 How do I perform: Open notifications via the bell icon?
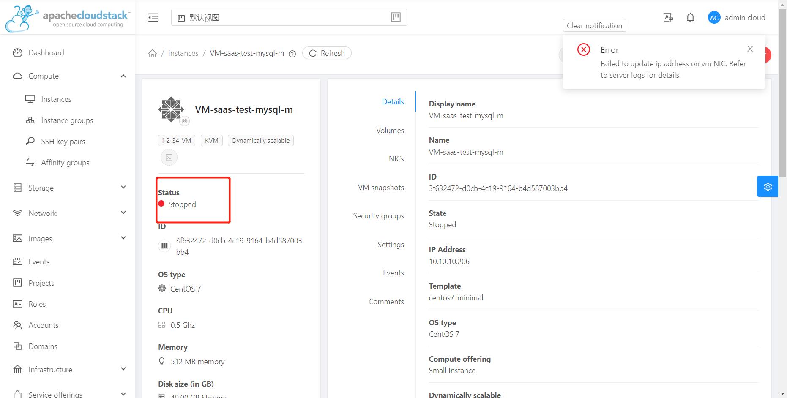690,17
